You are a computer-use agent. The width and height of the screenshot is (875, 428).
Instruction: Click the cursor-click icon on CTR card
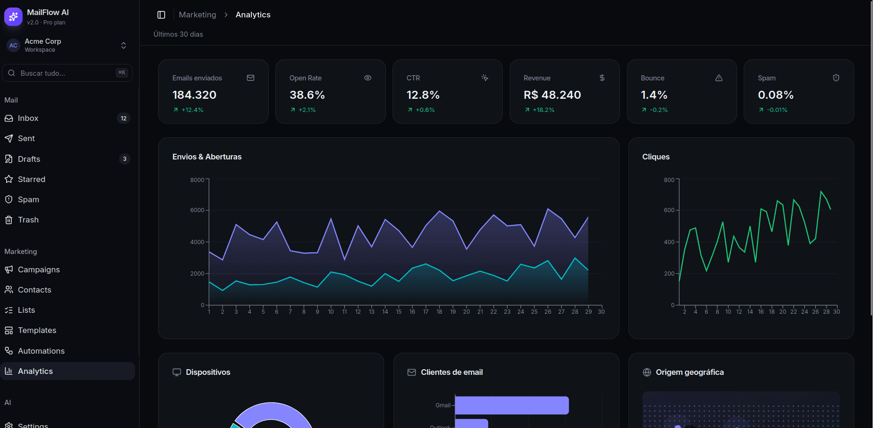click(485, 78)
